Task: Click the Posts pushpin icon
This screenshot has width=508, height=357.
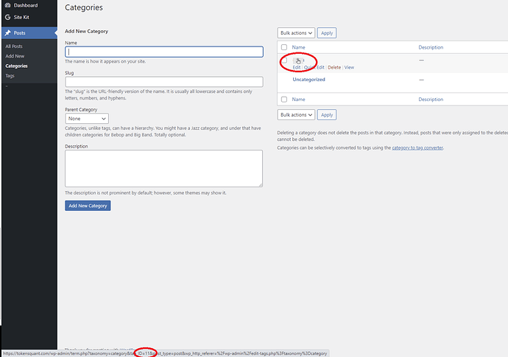Action: 7,33
